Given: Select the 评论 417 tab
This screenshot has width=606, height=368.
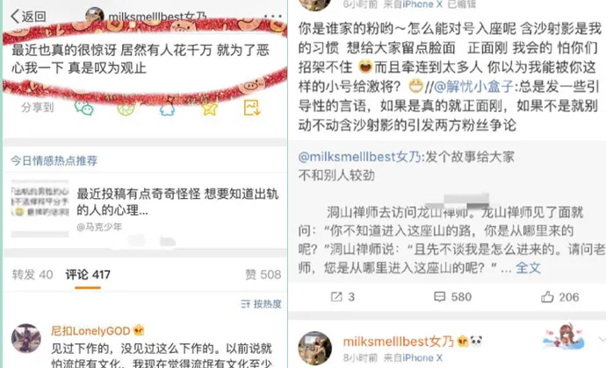Looking at the screenshot, I should point(88,274).
